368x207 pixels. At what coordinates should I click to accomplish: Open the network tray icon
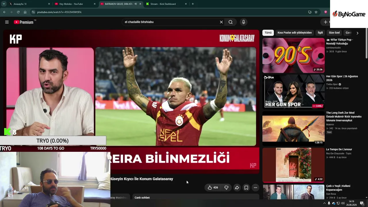coord(338,203)
